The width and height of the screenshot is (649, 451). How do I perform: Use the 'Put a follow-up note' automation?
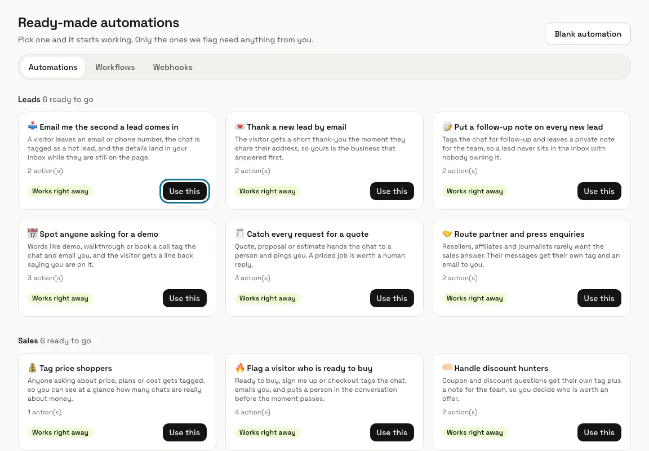click(x=599, y=191)
